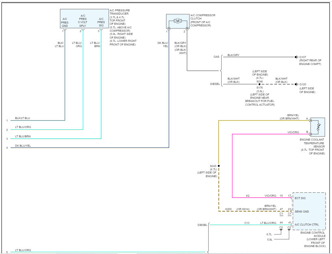Click pin number 47 on the ECM connector
The height and width of the screenshot is (254, 332).
281,209
